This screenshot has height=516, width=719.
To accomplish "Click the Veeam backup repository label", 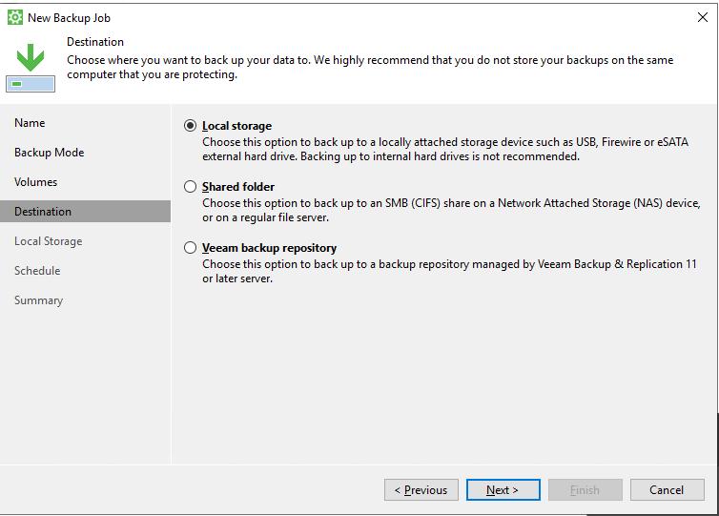I will (270, 248).
